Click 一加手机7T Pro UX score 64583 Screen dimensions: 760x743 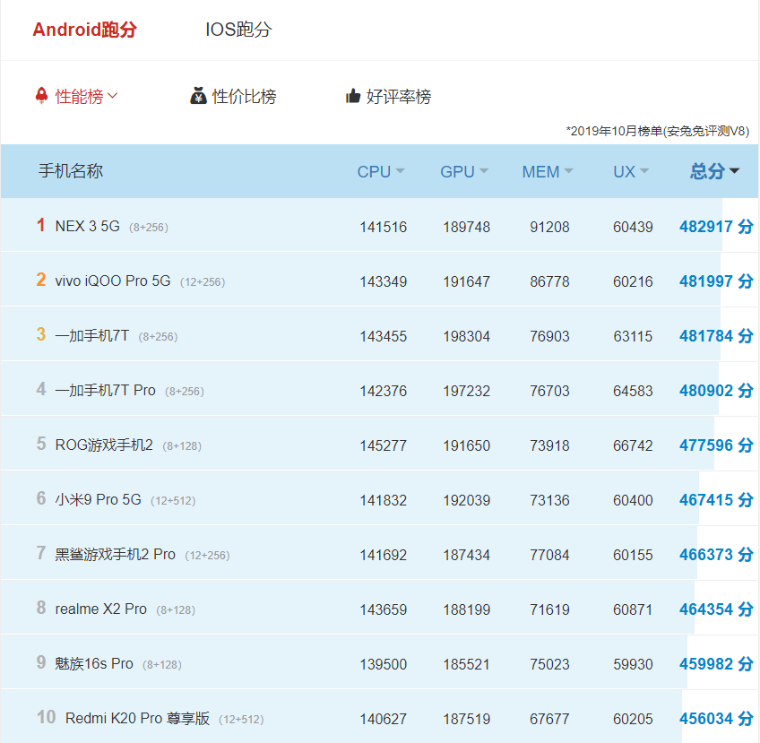[633, 391]
